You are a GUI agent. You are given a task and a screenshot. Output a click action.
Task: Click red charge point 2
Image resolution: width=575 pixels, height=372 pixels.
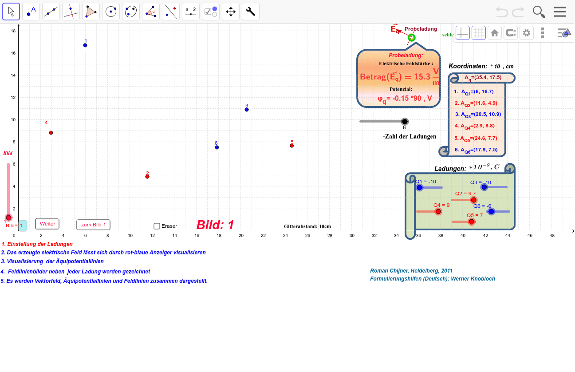pyautogui.click(x=147, y=177)
